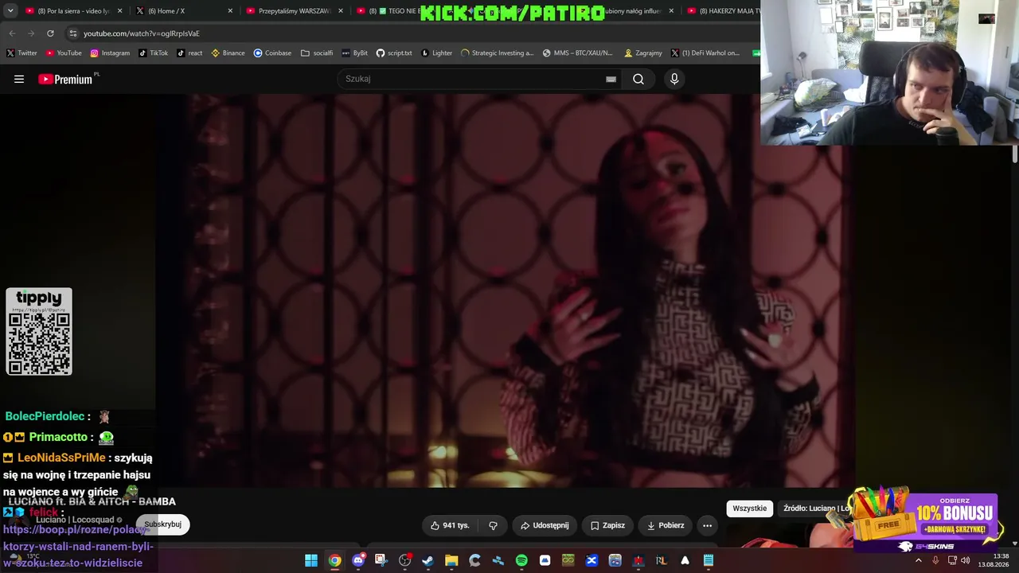The height and width of the screenshot is (573, 1019).
Task: Click the tipply QR code widget
Action: pos(39,332)
